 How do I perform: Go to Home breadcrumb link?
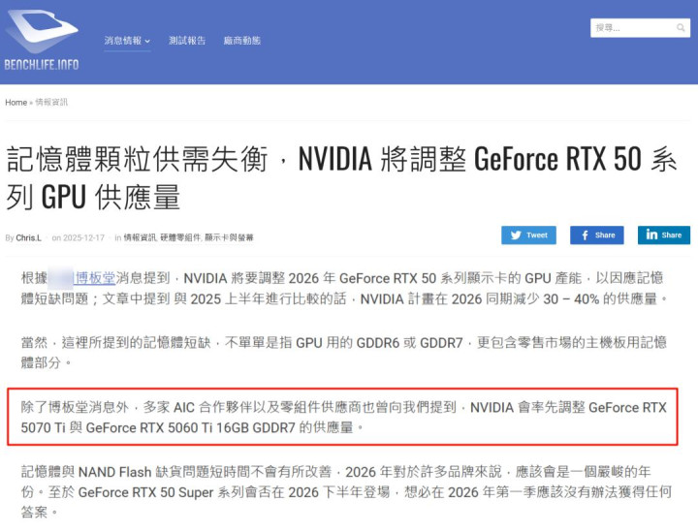click(16, 103)
